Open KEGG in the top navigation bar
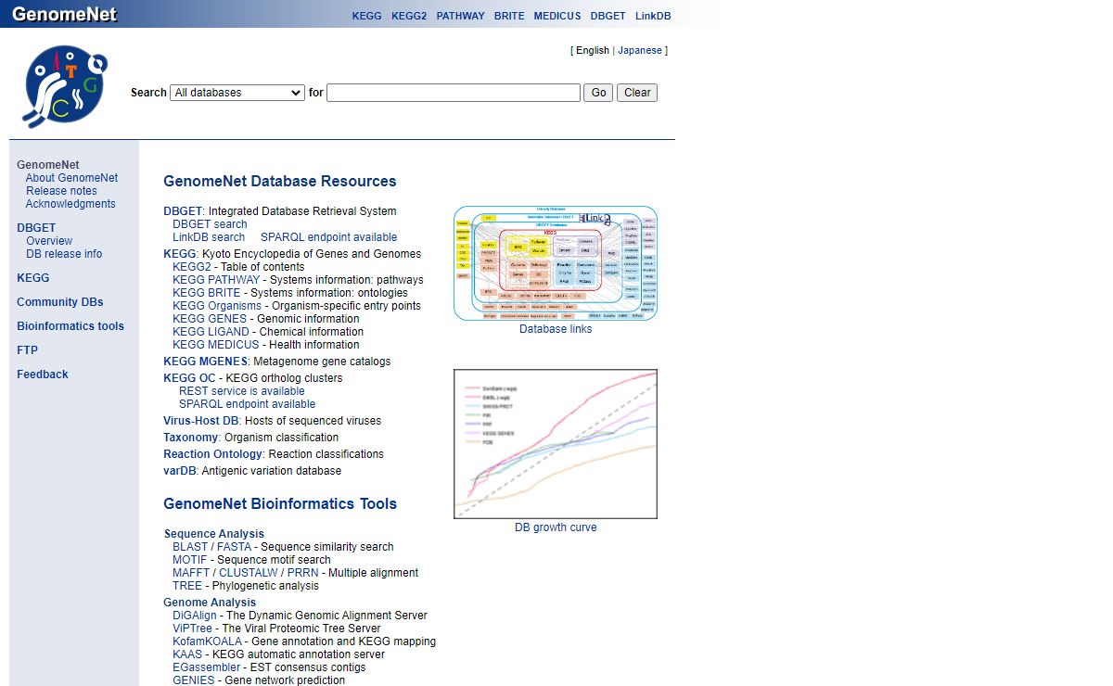1113x686 pixels. coord(366,16)
